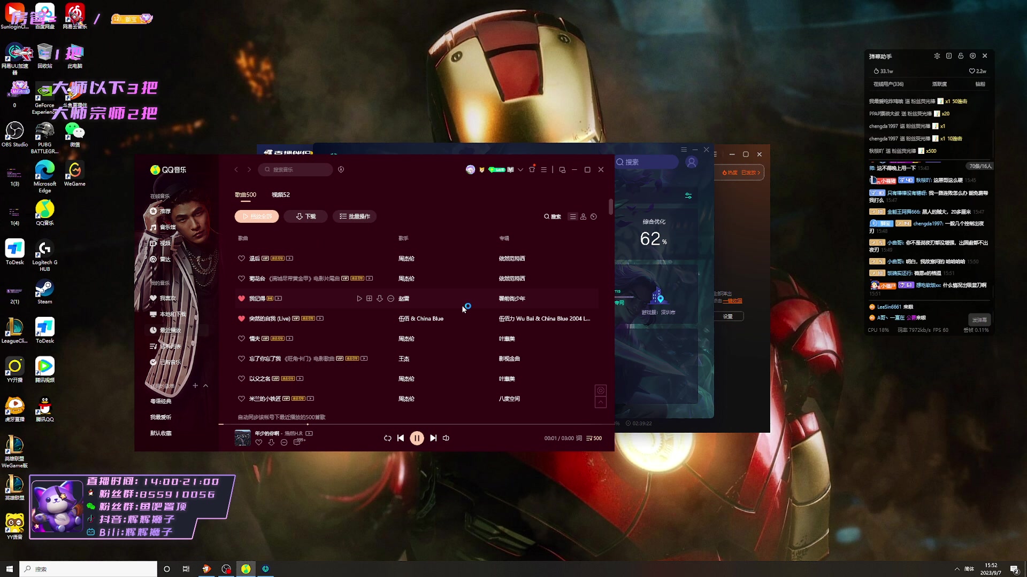Download the currently playing song

pos(271,442)
